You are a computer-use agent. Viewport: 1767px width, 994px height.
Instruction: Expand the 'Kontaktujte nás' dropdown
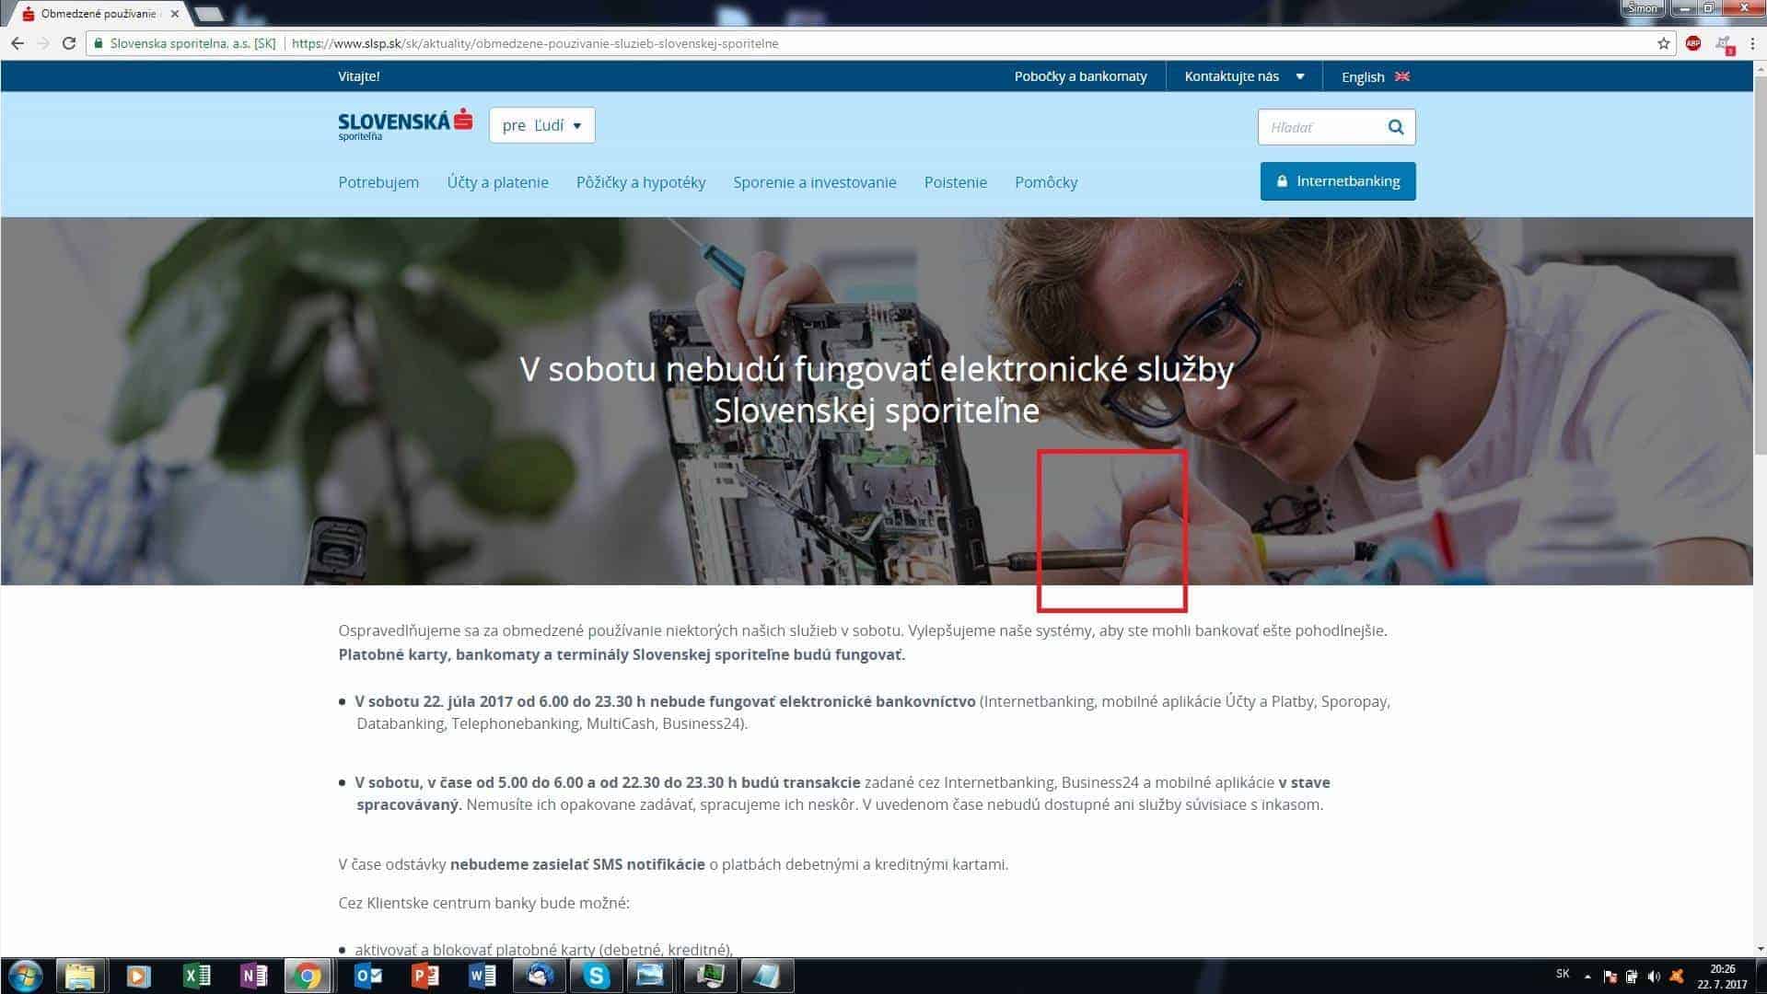[1244, 76]
